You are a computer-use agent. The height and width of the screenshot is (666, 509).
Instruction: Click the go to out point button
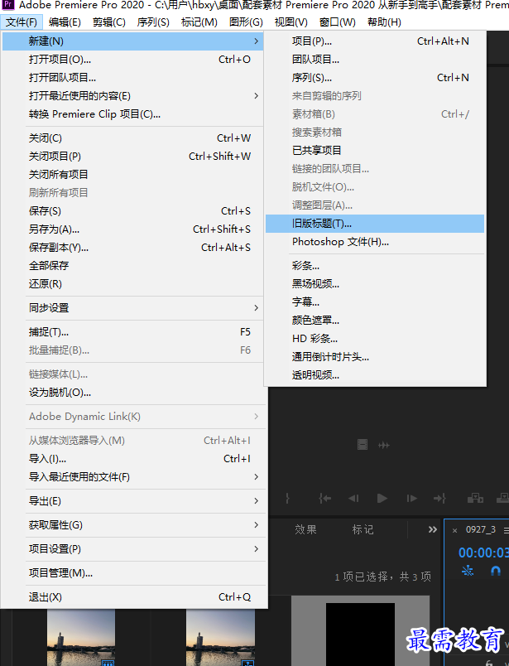coord(439,498)
